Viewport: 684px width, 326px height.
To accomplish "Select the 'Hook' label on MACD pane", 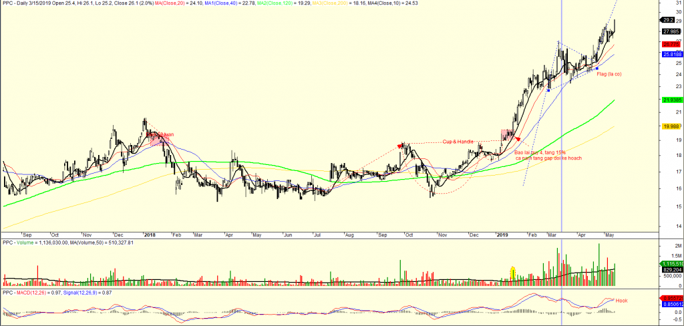I will click(x=621, y=300).
